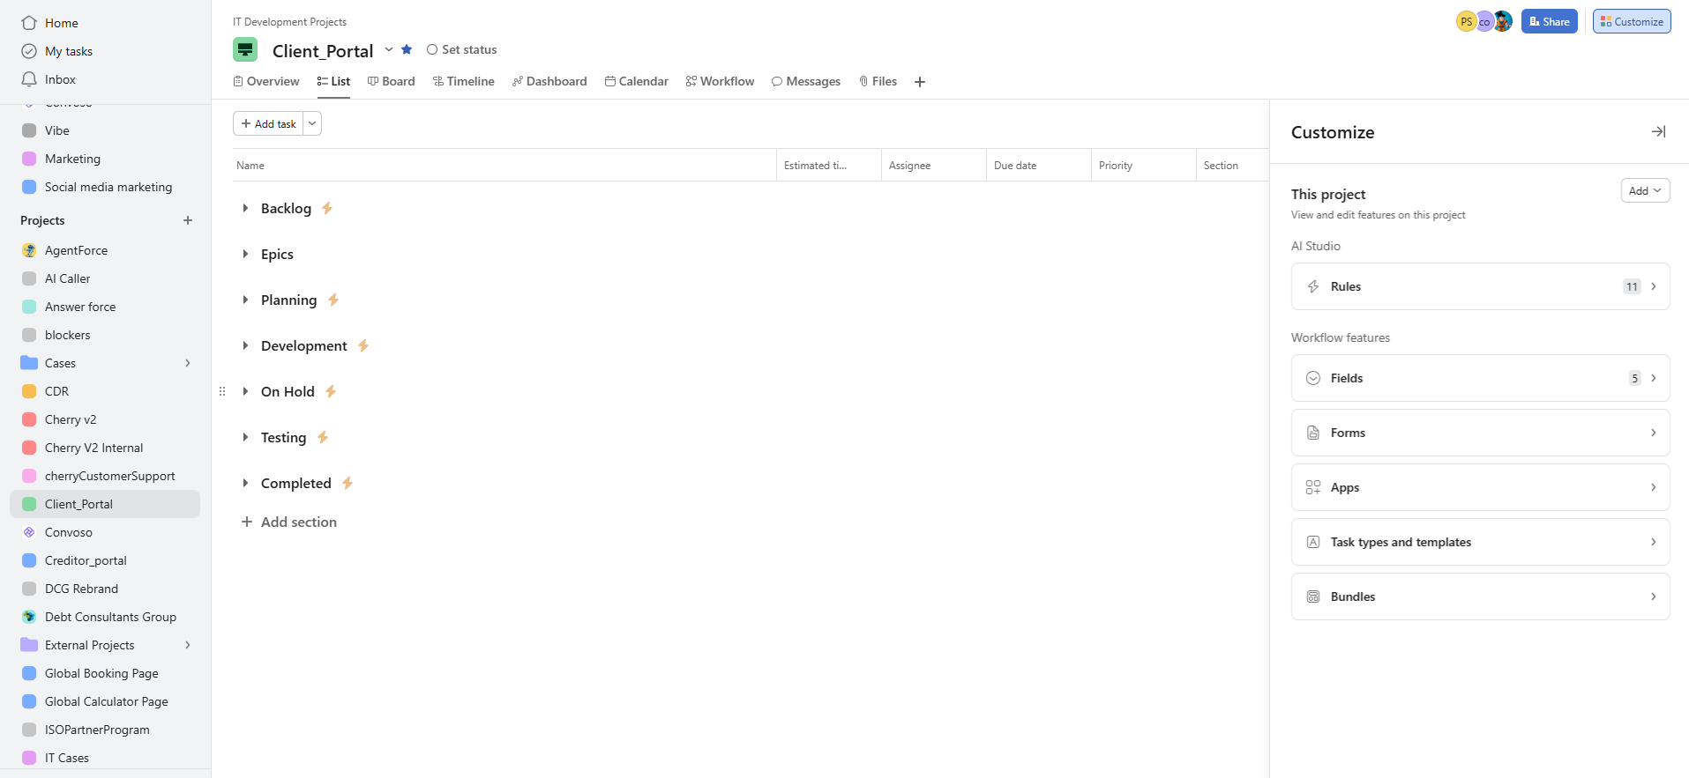This screenshot has height=778, width=1689.
Task: Create new project with Projects plus icon
Action: pos(188,220)
